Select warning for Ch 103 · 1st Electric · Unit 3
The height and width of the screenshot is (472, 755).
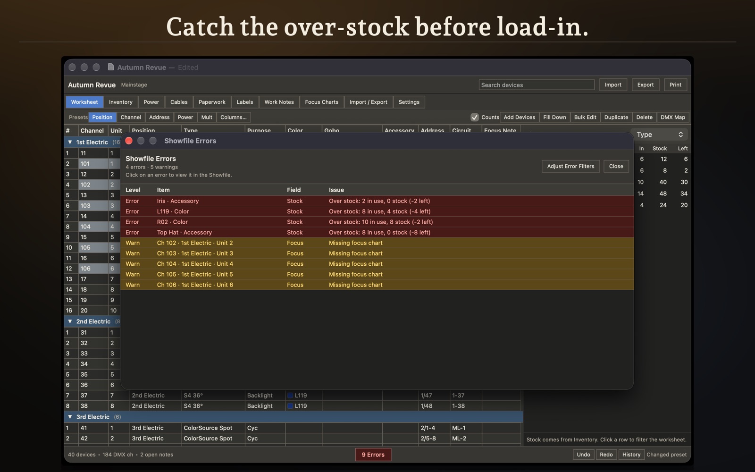click(377, 253)
